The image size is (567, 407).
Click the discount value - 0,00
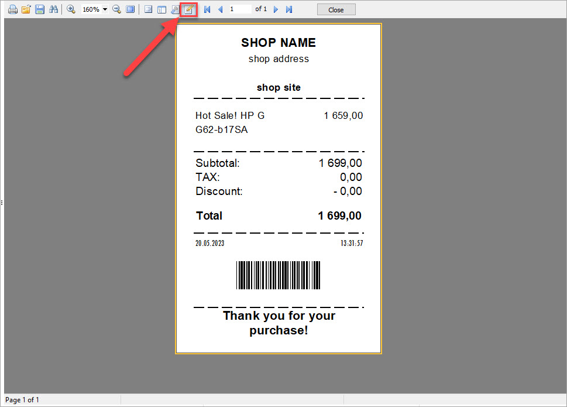coord(348,191)
